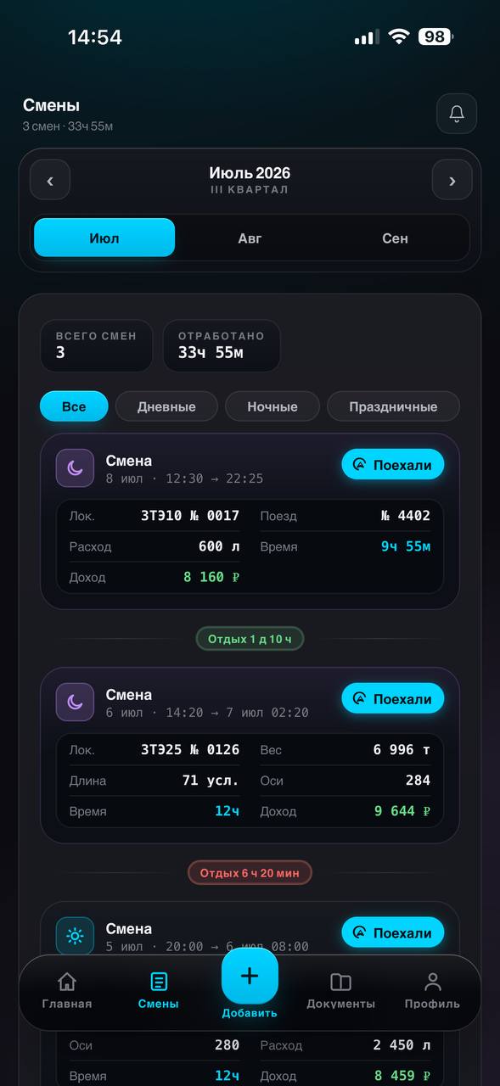Image resolution: width=500 pixels, height=1086 pixels.
Task: Go to previous month with left chevron
Action: (x=50, y=180)
